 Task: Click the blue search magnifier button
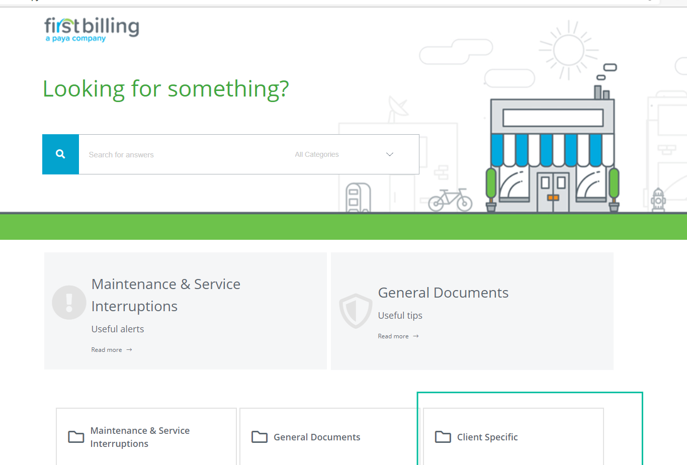[x=60, y=154]
